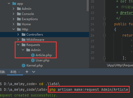Close the 本地 terminal tab
The width and height of the screenshot is (133, 98).
click(19, 72)
